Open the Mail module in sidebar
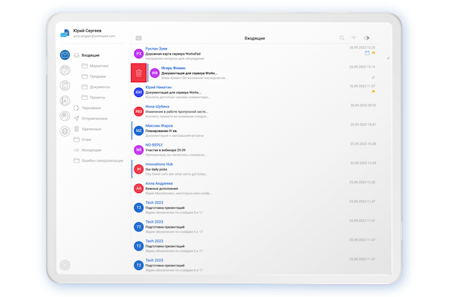Image resolution: width=473 pixels, height=297 pixels. coord(65,55)
